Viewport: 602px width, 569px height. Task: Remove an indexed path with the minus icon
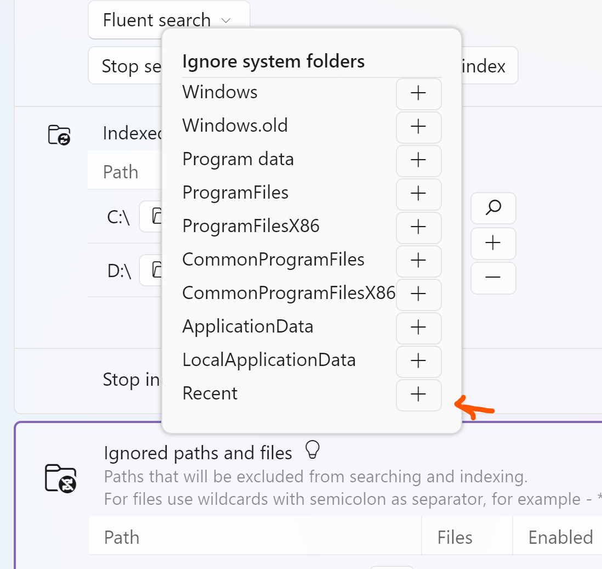pos(492,278)
